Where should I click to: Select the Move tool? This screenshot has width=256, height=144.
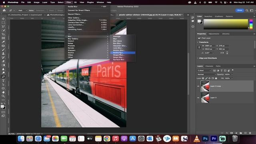tap(3, 19)
